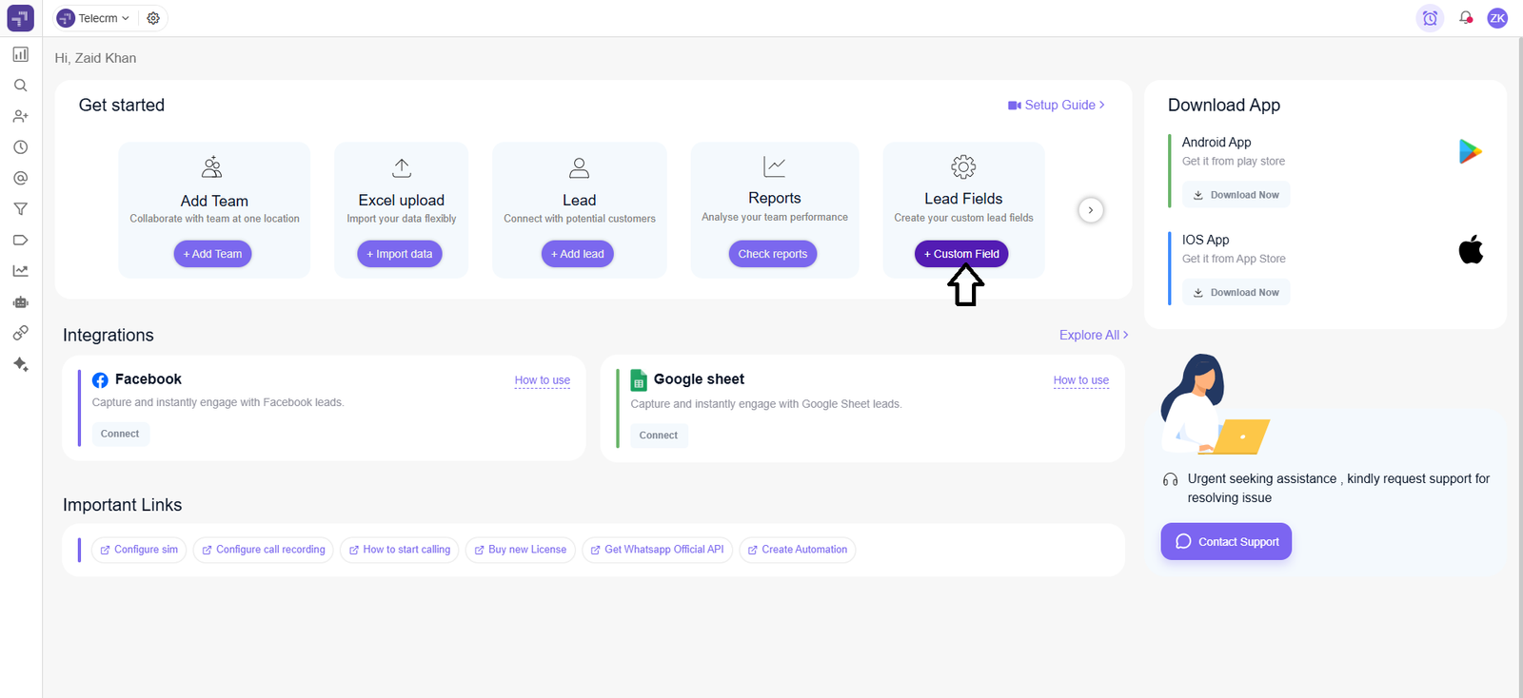Viewport: 1523px width, 698px height.
Task: Open Create Automation link
Action: coord(798,550)
